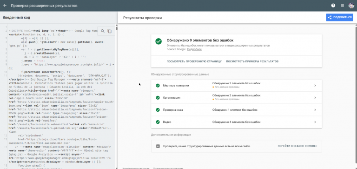
Task: Click the Введенный код panel header
Action: (x=16, y=17)
